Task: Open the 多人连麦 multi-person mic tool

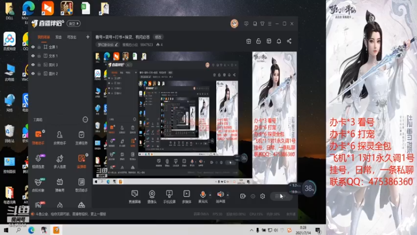Action: click(x=59, y=161)
